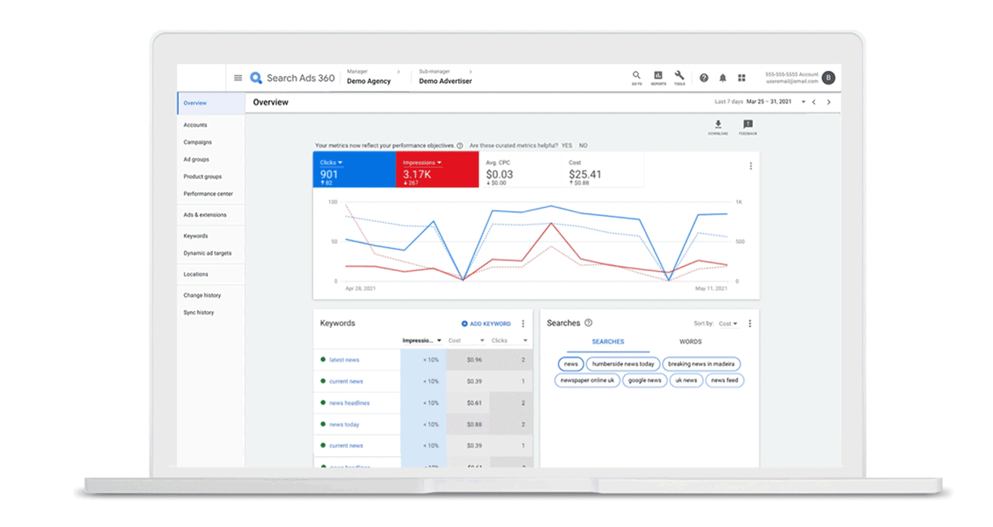Open the notifications bell

coord(723,78)
